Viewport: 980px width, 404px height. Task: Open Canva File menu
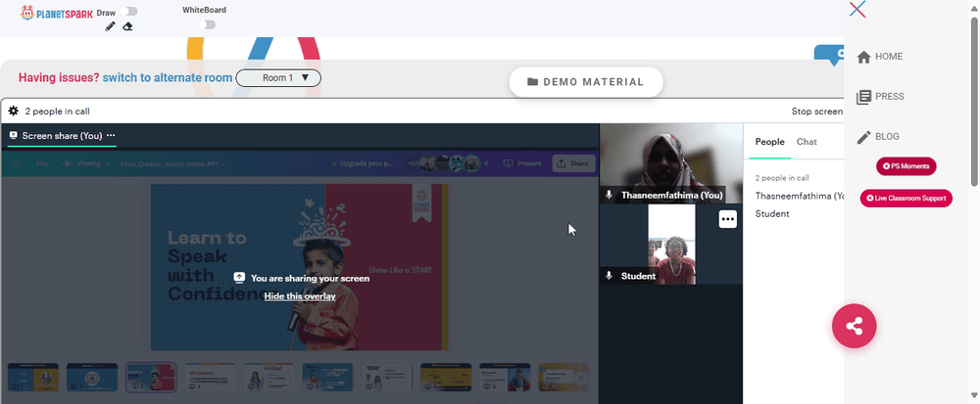tap(42, 163)
